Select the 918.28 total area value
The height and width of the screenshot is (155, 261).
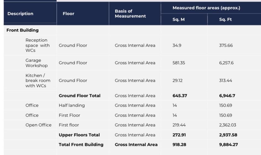click(180, 145)
